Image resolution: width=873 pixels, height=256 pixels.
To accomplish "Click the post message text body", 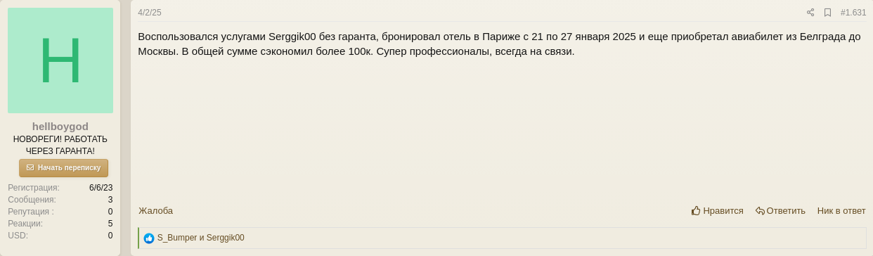I will tap(499, 44).
